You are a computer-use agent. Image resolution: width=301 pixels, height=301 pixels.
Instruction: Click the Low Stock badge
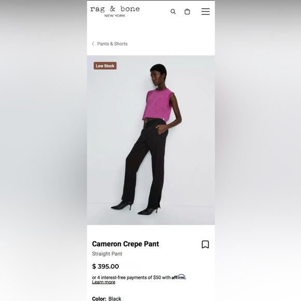coord(105,66)
